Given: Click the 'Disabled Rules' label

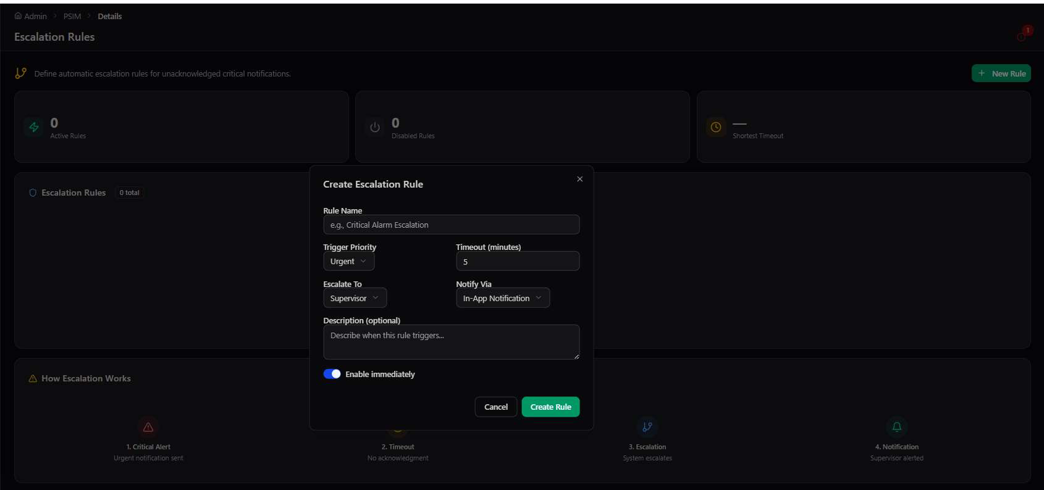Looking at the screenshot, I should point(413,136).
